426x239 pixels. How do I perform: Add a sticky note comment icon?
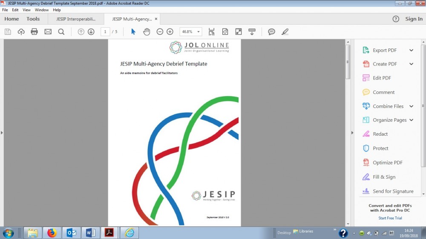tap(271, 32)
